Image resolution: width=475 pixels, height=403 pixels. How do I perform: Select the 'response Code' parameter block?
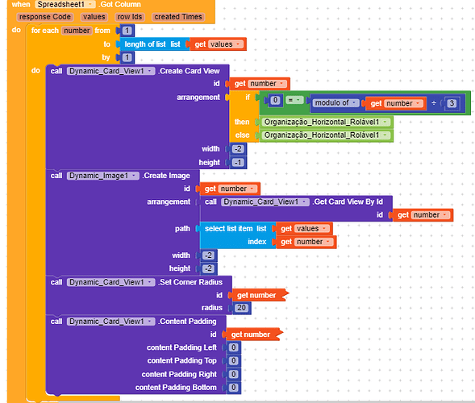pyautogui.click(x=45, y=17)
